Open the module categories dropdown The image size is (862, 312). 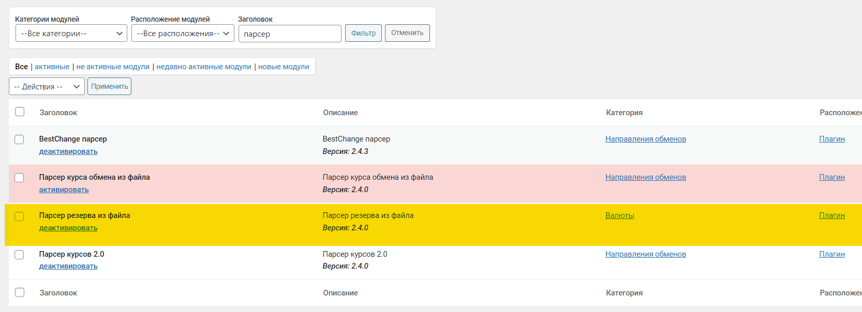(x=71, y=34)
